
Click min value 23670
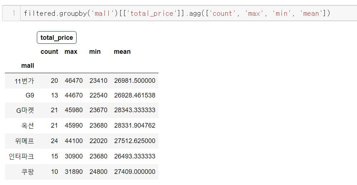98,110
